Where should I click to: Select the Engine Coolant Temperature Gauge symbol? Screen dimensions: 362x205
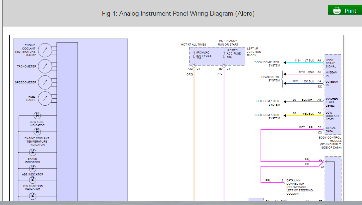45,50
